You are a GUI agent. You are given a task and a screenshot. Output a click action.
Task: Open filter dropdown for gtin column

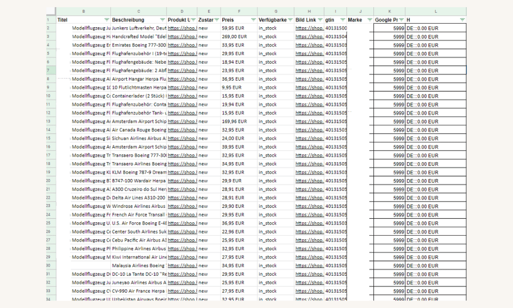click(x=343, y=20)
